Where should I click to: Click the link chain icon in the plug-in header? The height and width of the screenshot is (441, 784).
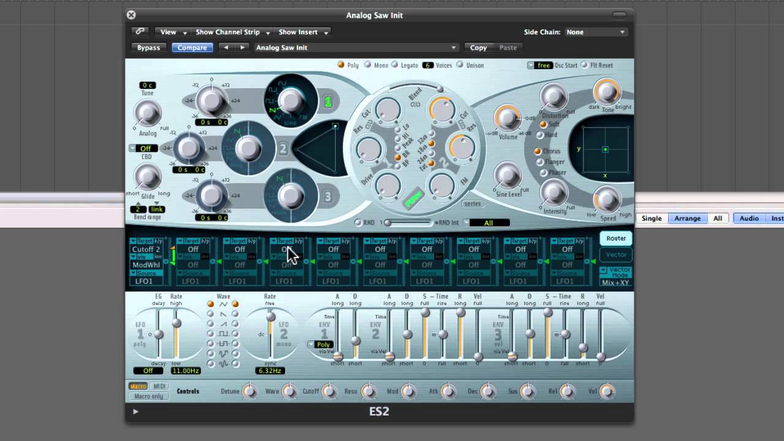[140, 32]
